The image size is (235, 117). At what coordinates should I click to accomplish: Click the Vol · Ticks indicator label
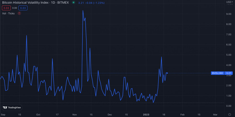click(x=9, y=13)
